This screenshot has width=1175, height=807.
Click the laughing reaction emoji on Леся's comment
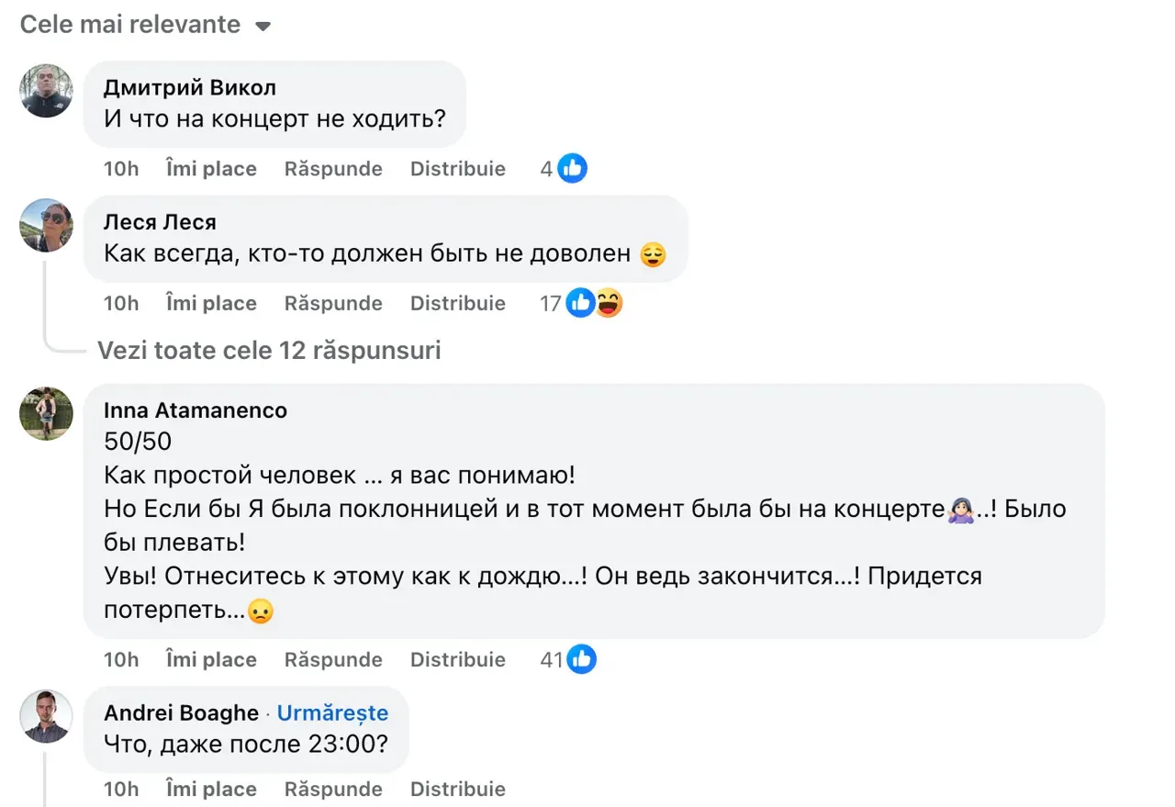point(609,303)
